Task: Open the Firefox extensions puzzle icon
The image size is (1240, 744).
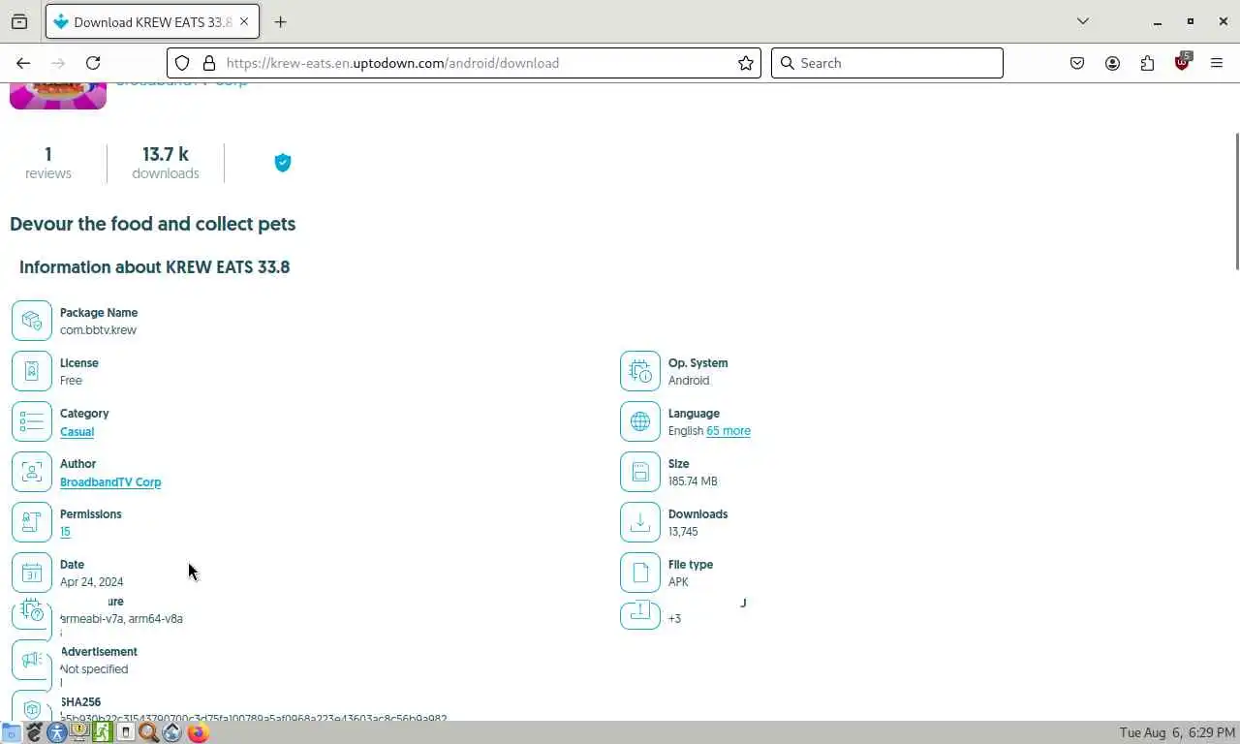Action: click(x=1147, y=63)
